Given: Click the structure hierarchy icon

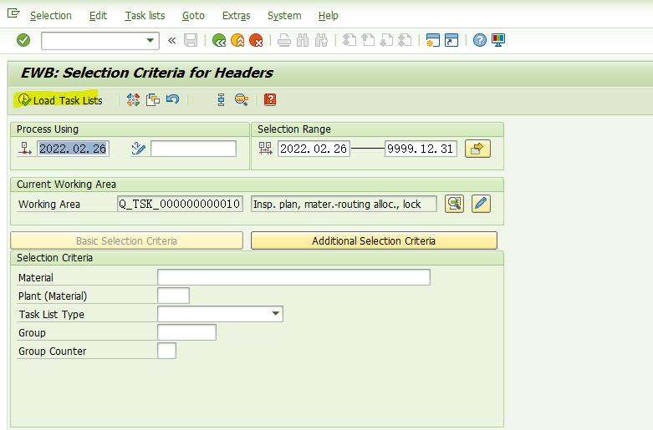Looking at the screenshot, I should point(221,100).
